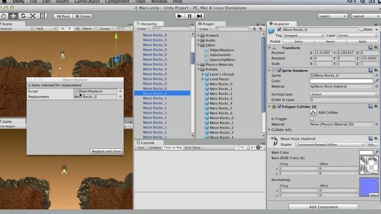Image resolution: width=381 pixels, height=214 pixels.
Task: Click prefab Revert button
Action: point(330,42)
